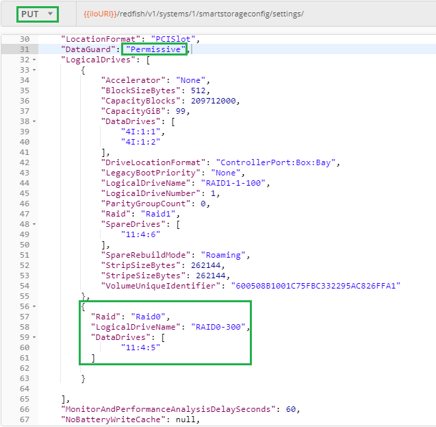Click the CapacityBlocks number 209712000

pos(214,101)
